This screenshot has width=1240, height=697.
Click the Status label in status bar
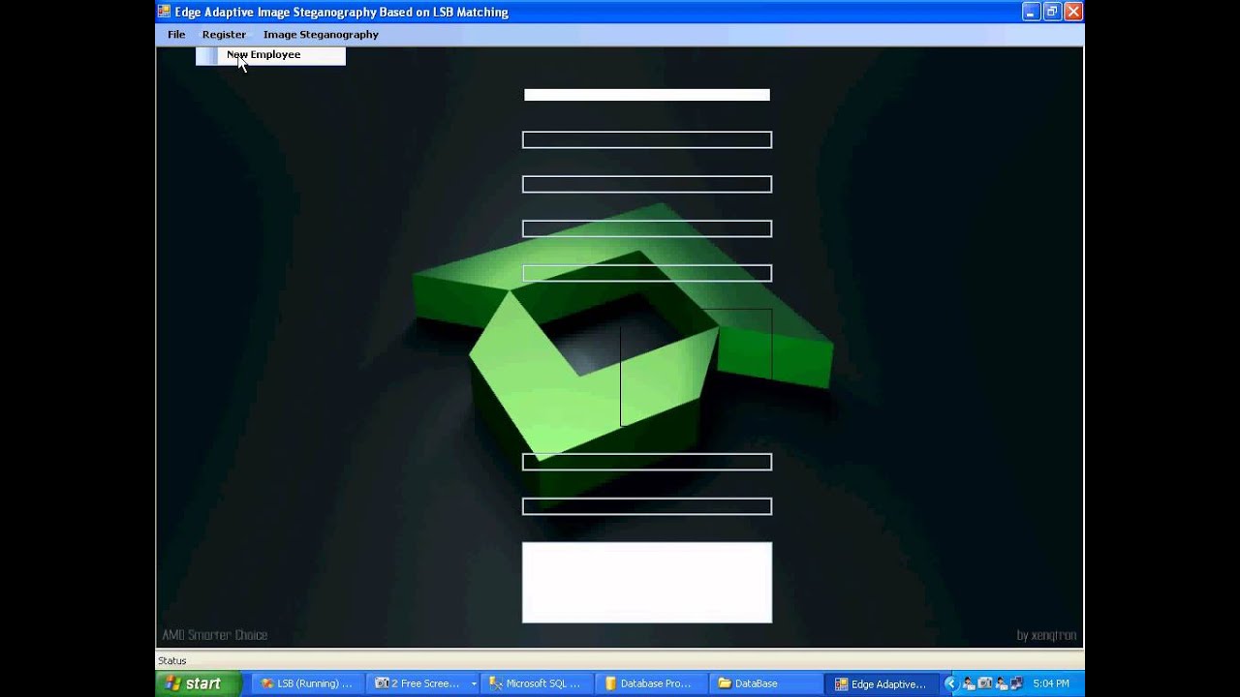[172, 661]
